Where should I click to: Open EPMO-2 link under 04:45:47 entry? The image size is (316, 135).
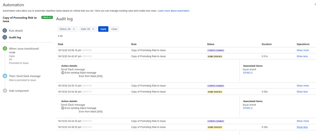248,73
